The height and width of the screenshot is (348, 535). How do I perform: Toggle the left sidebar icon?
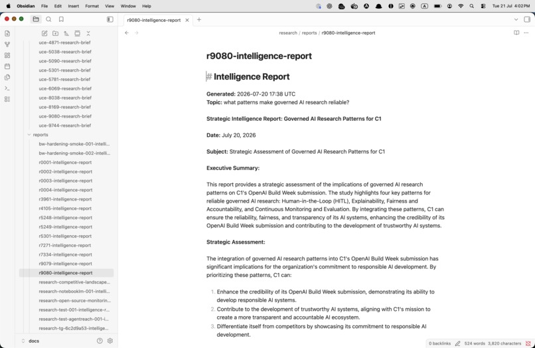pyautogui.click(x=110, y=19)
